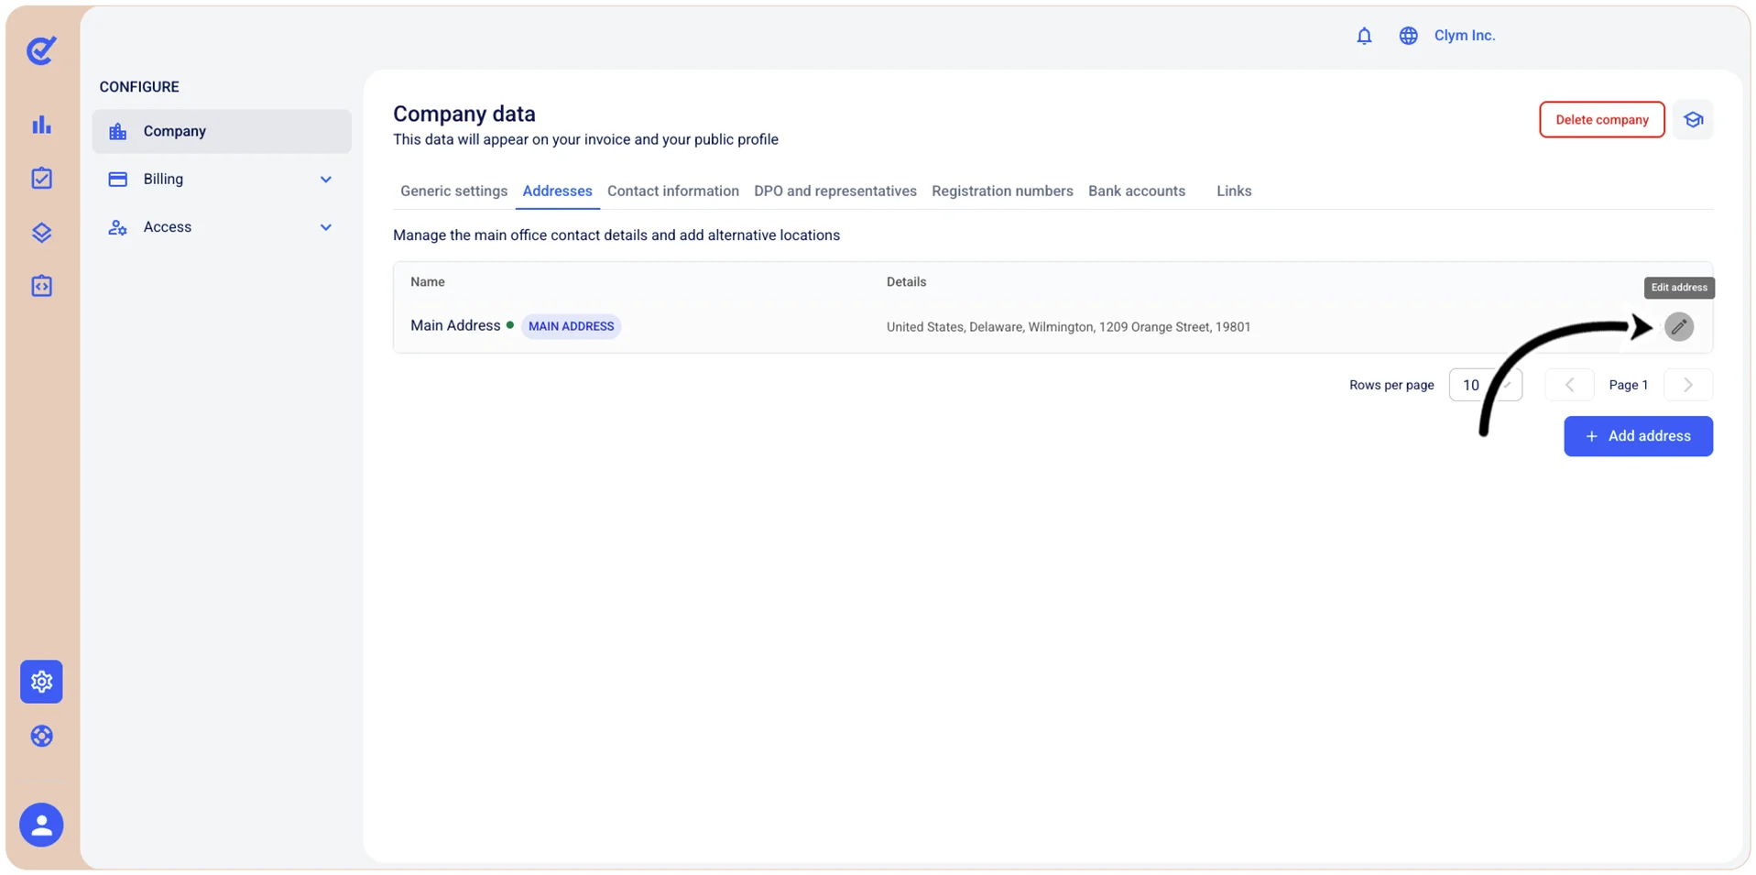Switch to the Bank accounts tab
This screenshot has width=1756, height=875.
[x=1136, y=191]
